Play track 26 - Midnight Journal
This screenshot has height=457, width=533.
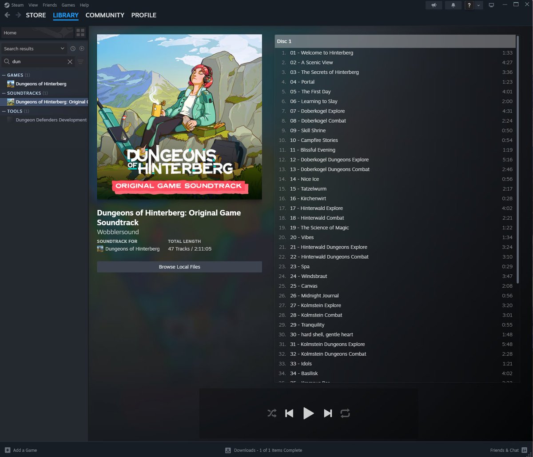(395, 296)
